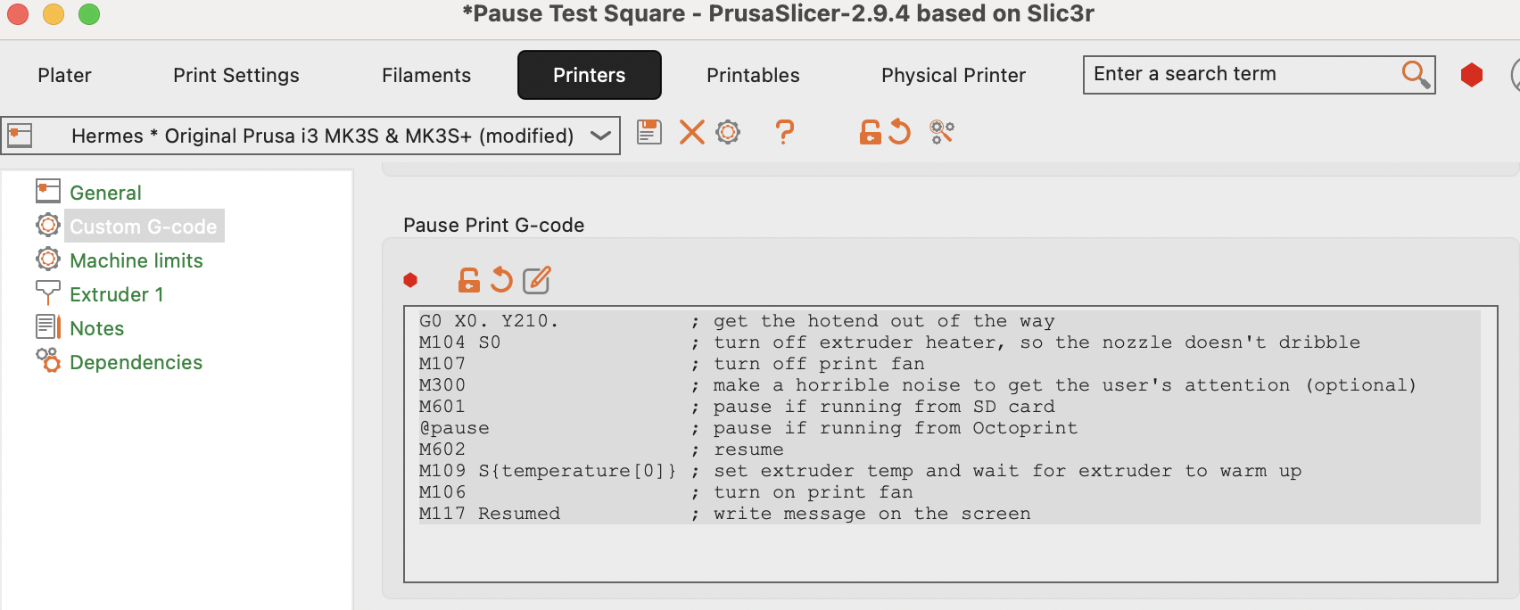Save the current printer preset
The image size is (1520, 610).
(649, 133)
